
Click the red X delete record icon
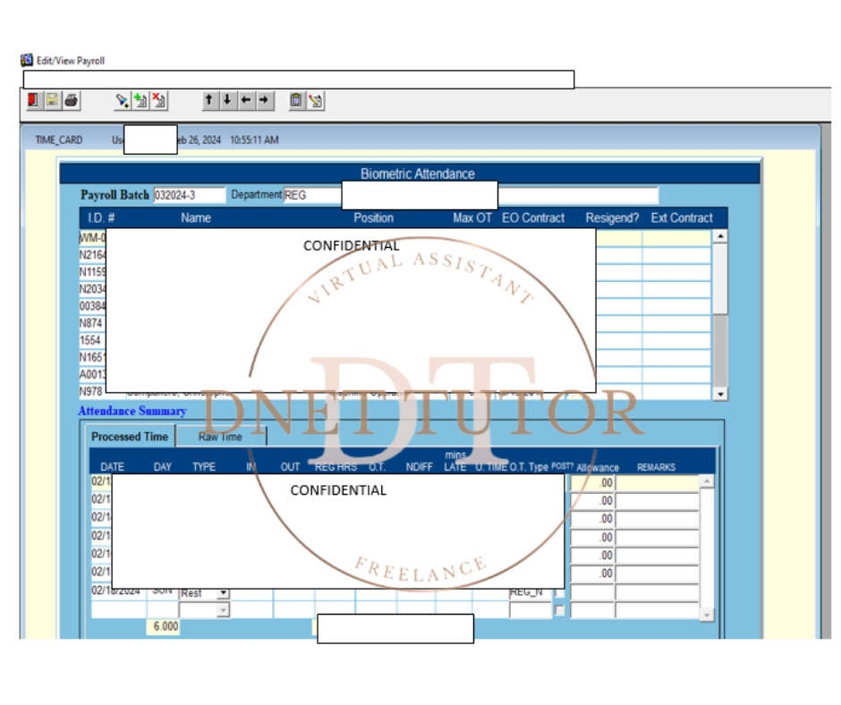click(x=158, y=100)
